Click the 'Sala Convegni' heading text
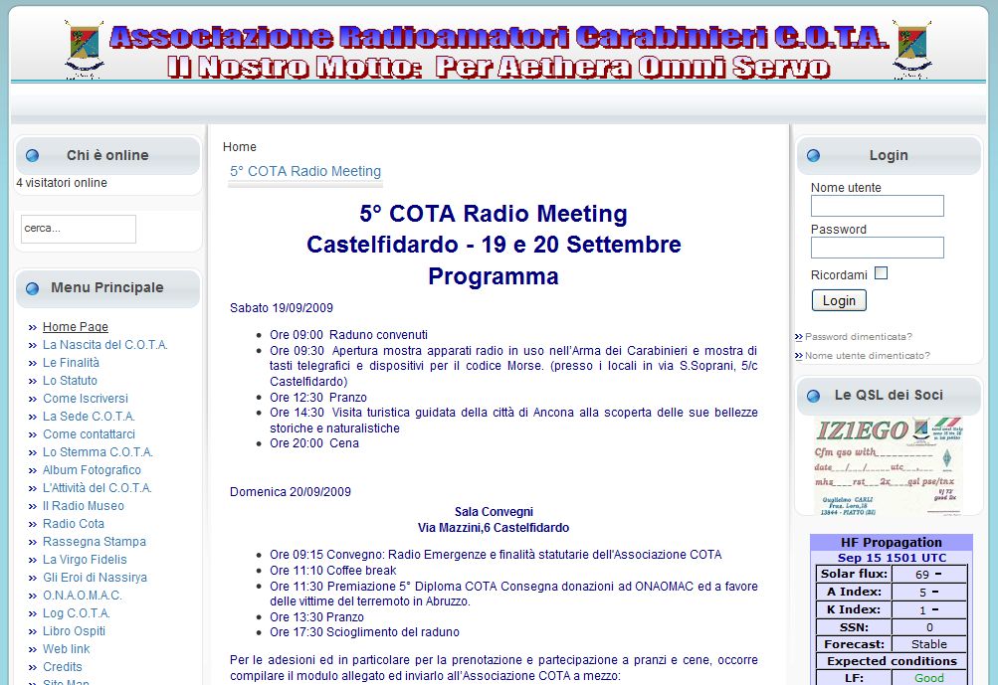Image resolution: width=998 pixels, height=685 pixels. [494, 512]
